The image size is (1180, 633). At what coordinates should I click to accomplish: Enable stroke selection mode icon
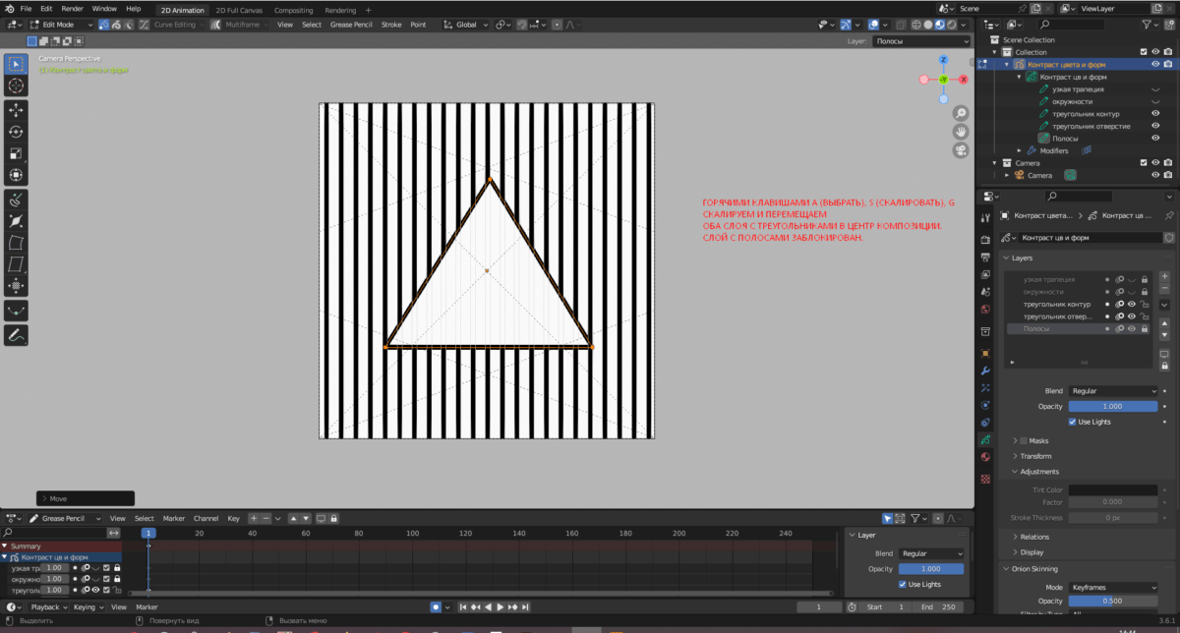click(x=116, y=24)
